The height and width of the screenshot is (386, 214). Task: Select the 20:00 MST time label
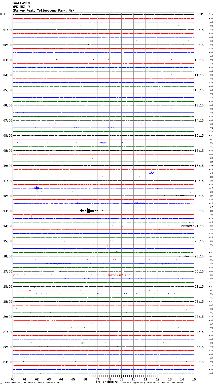point(8,317)
